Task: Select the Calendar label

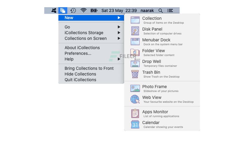Action: click(x=151, y=123)
